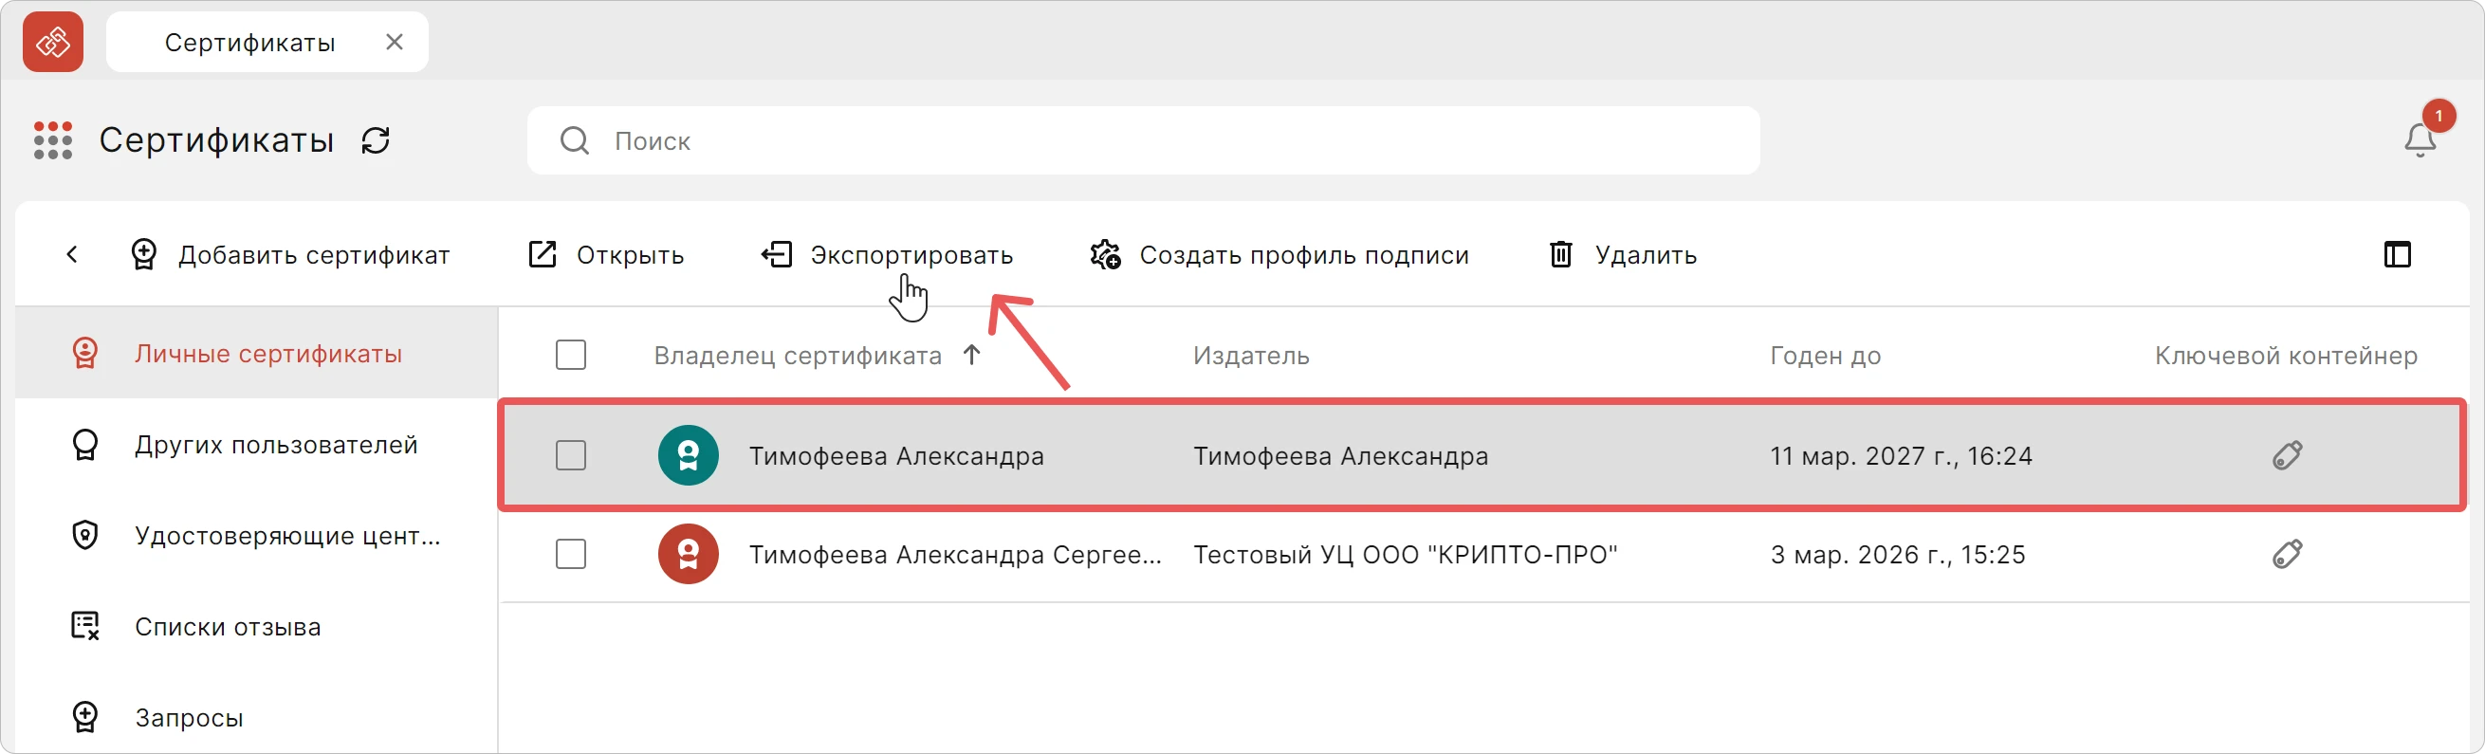Click the Создать профиль подписи gear icon
Screen dimensions: 2485x754
1106,254
